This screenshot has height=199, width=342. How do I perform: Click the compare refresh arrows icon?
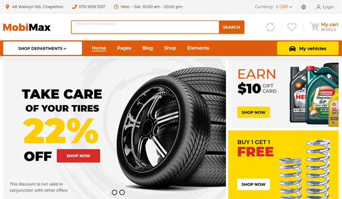coord(270,27)
